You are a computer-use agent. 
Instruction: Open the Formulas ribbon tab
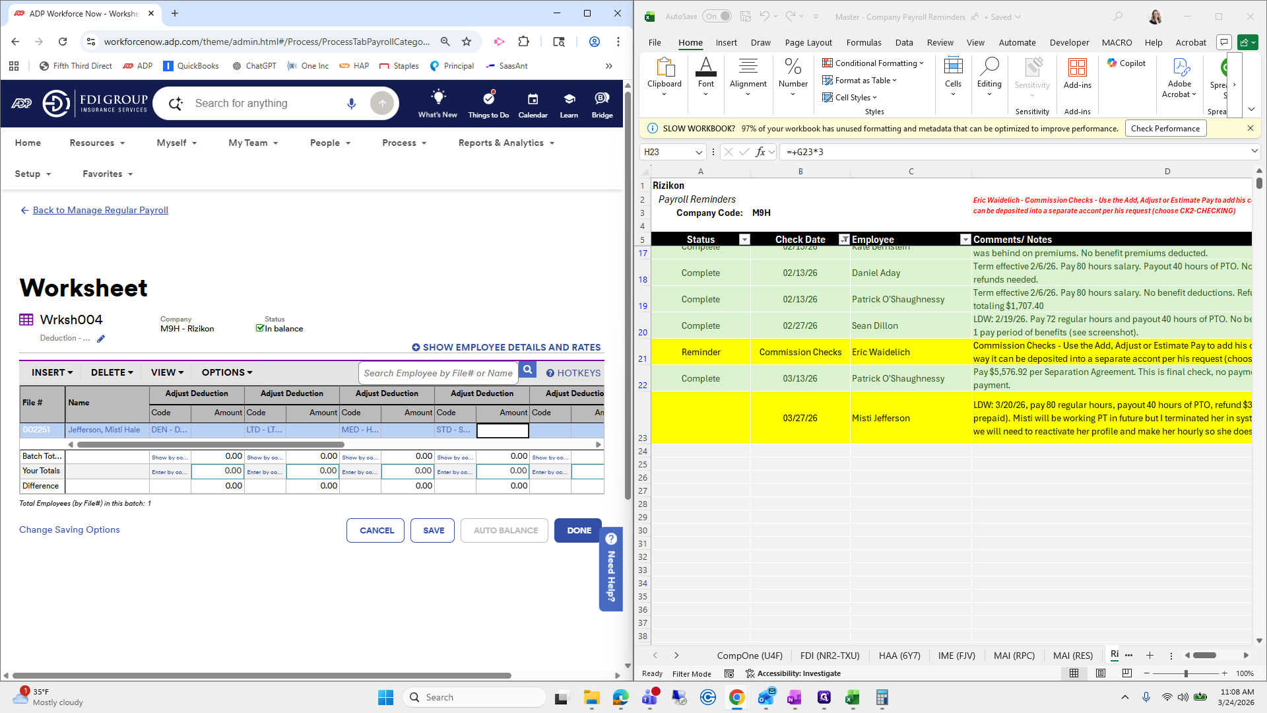(x=863, y=42)
